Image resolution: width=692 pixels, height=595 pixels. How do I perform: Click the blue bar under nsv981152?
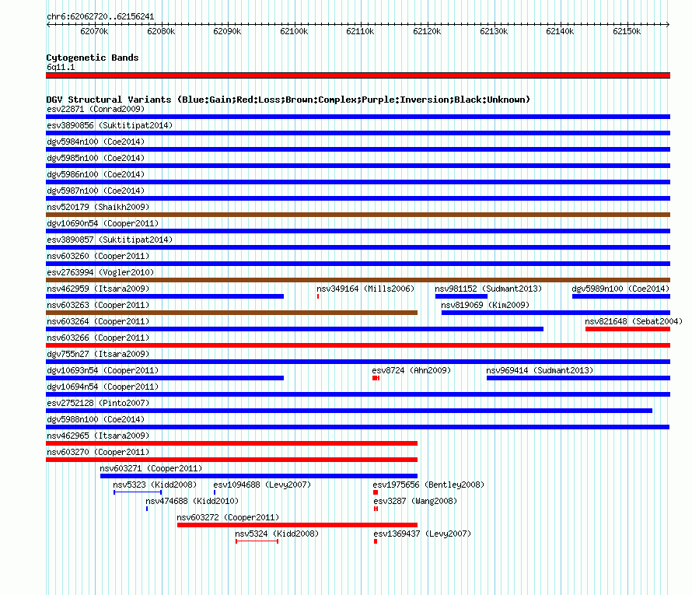(461, 296)
